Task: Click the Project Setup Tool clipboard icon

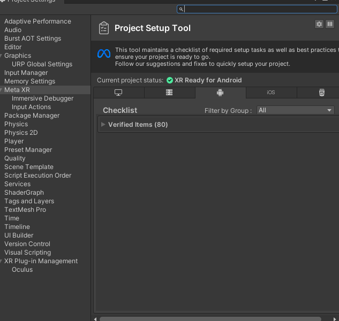Action: tap(104, 28)
